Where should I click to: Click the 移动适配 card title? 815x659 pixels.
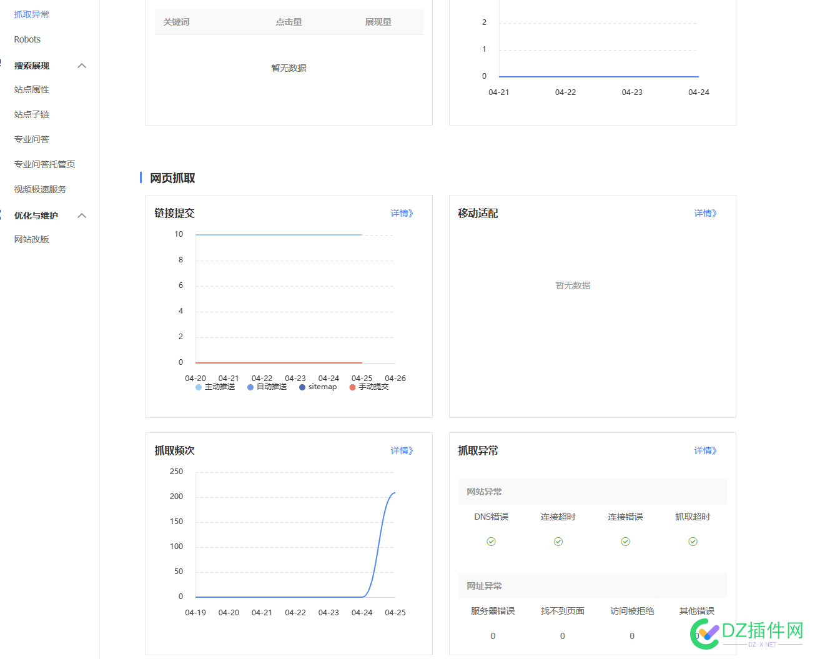[x=478, y=213]
